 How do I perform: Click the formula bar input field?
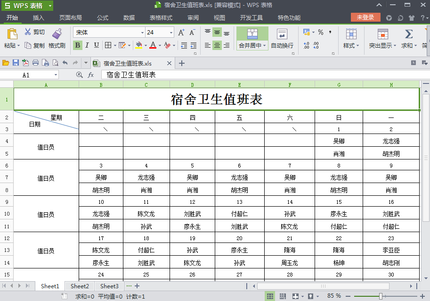265,75
